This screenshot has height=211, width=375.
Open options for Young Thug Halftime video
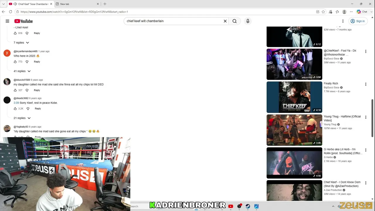point(366,117)
